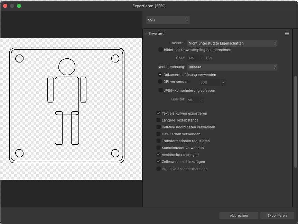Viewport: 298px width, 224px height.
Task: Enable JPEG-Komprimierung zulassen checkbox
Action: pyautogui.click(x=160, y=90)
